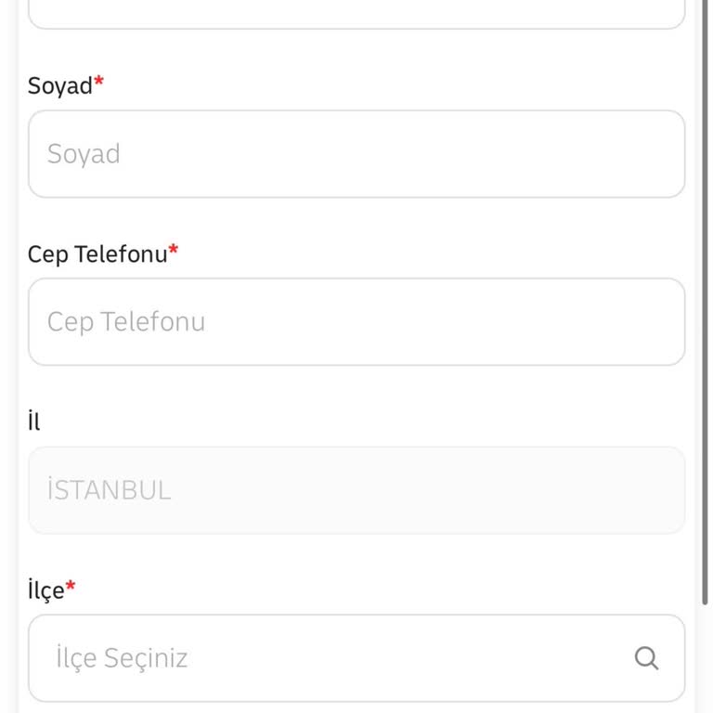Click the İl field label
Image resolution: width=713 pixels, height=713 pixels.
coord(34,421)
